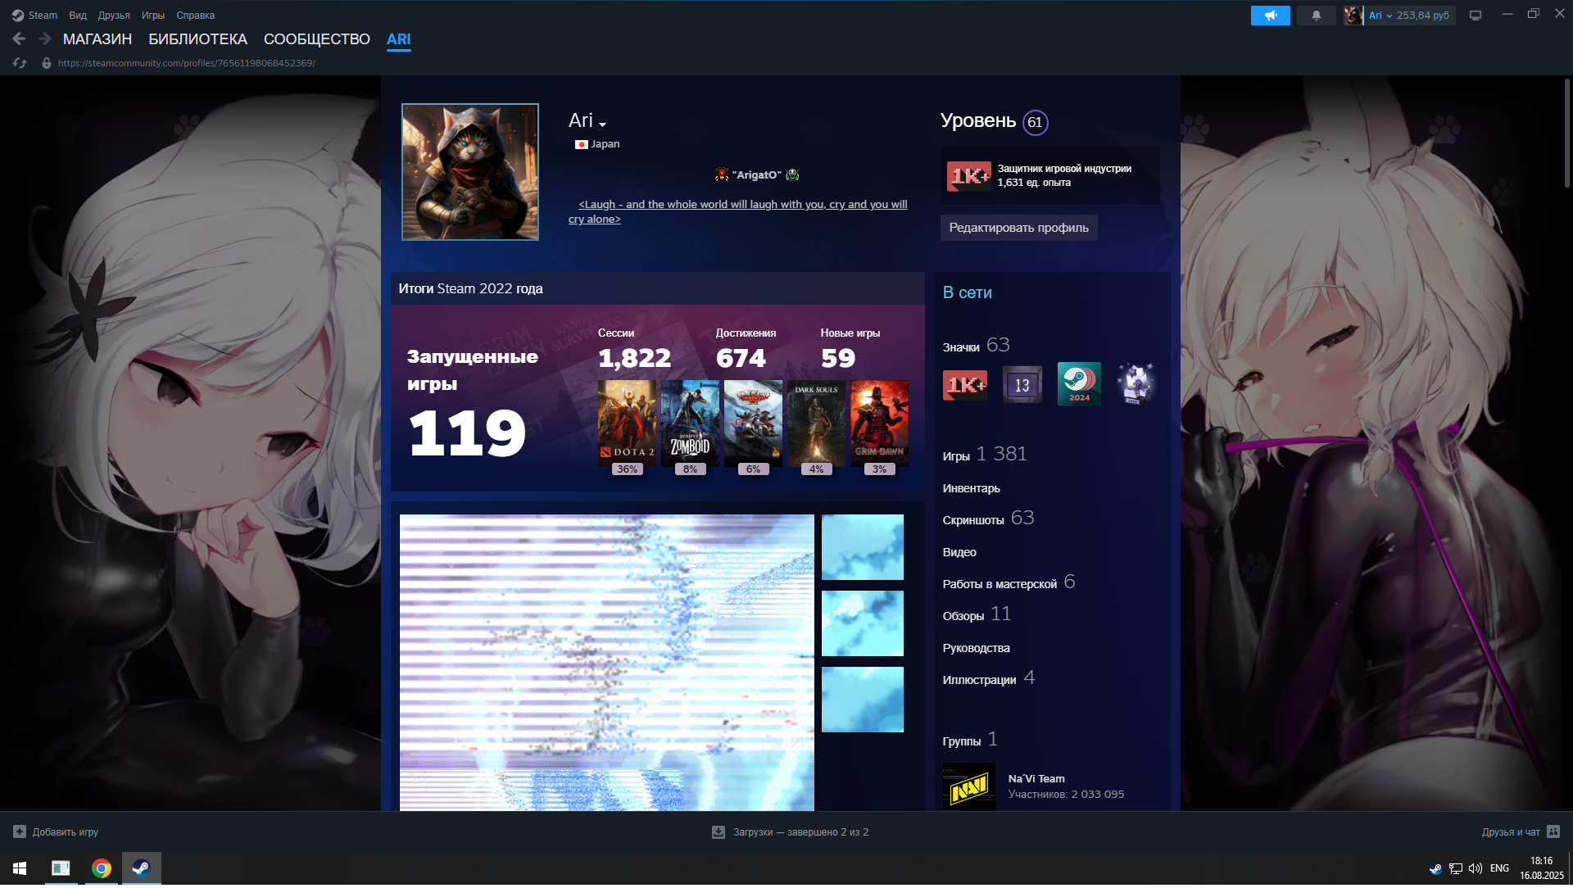Image resolution: width=1573 pixels, height=888 pixels.
Task: Open the Вид menu
Action: click(78, 16)
